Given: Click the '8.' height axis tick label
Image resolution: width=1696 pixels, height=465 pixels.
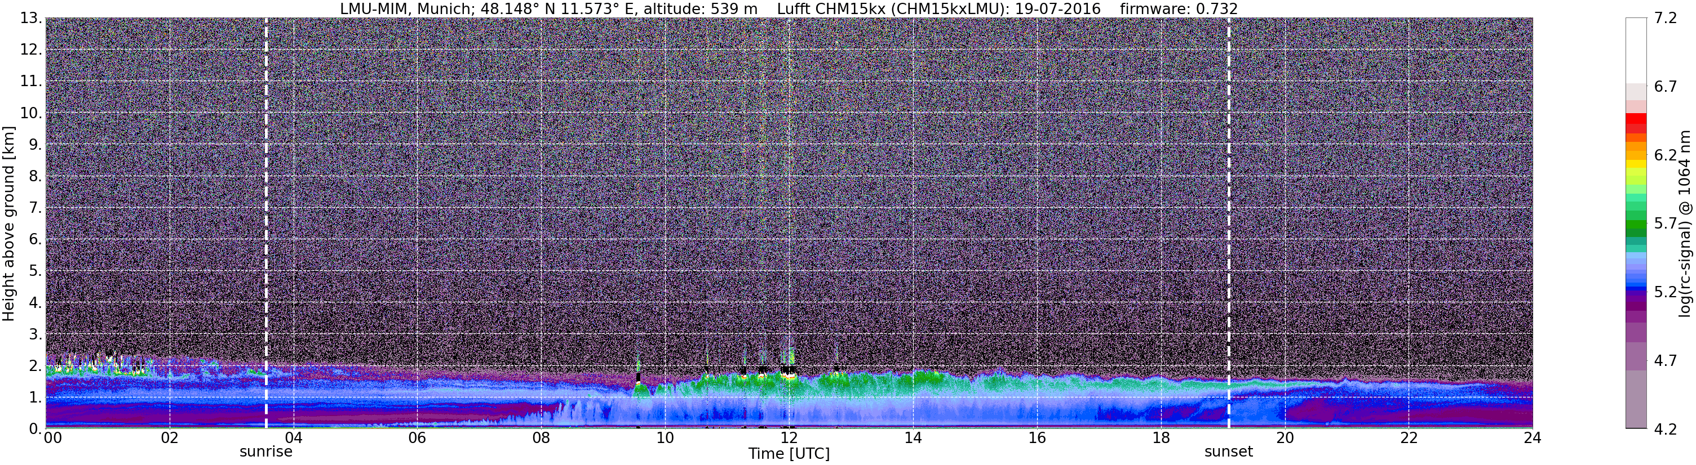Looking at the screenshot, I should pyautogui.click(x=36, y=176).
